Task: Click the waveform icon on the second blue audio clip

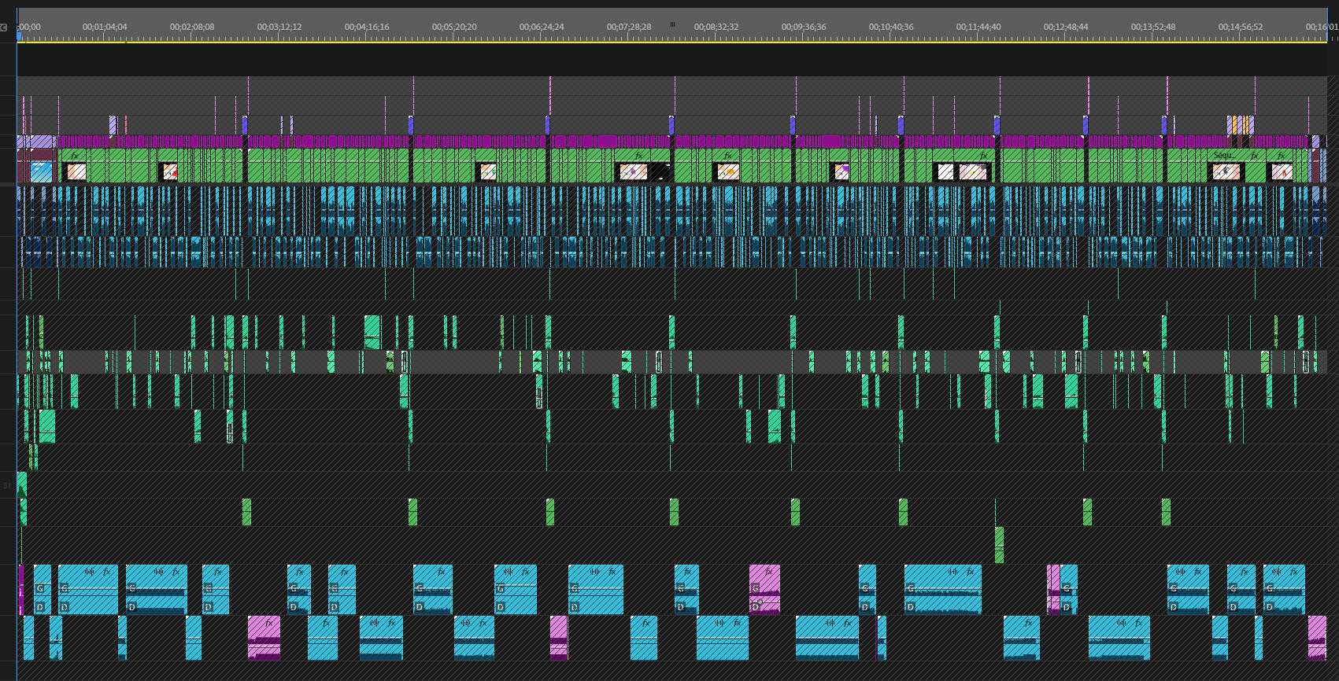Action: [x=89, y=572]
